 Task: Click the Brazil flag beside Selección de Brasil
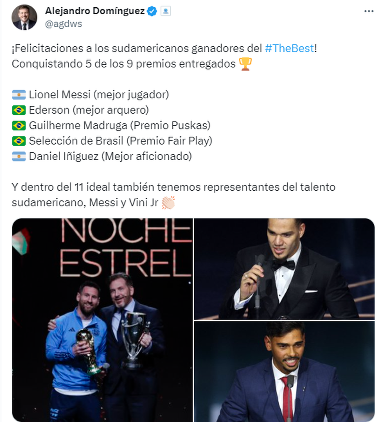point(19,141)
